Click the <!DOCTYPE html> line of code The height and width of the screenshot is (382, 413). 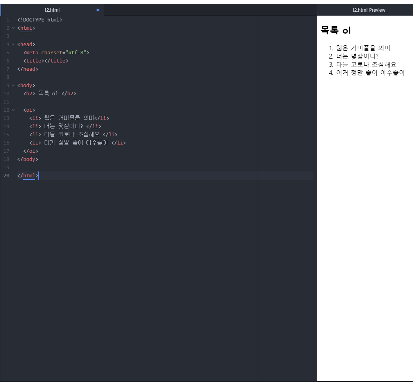point(40,20)
